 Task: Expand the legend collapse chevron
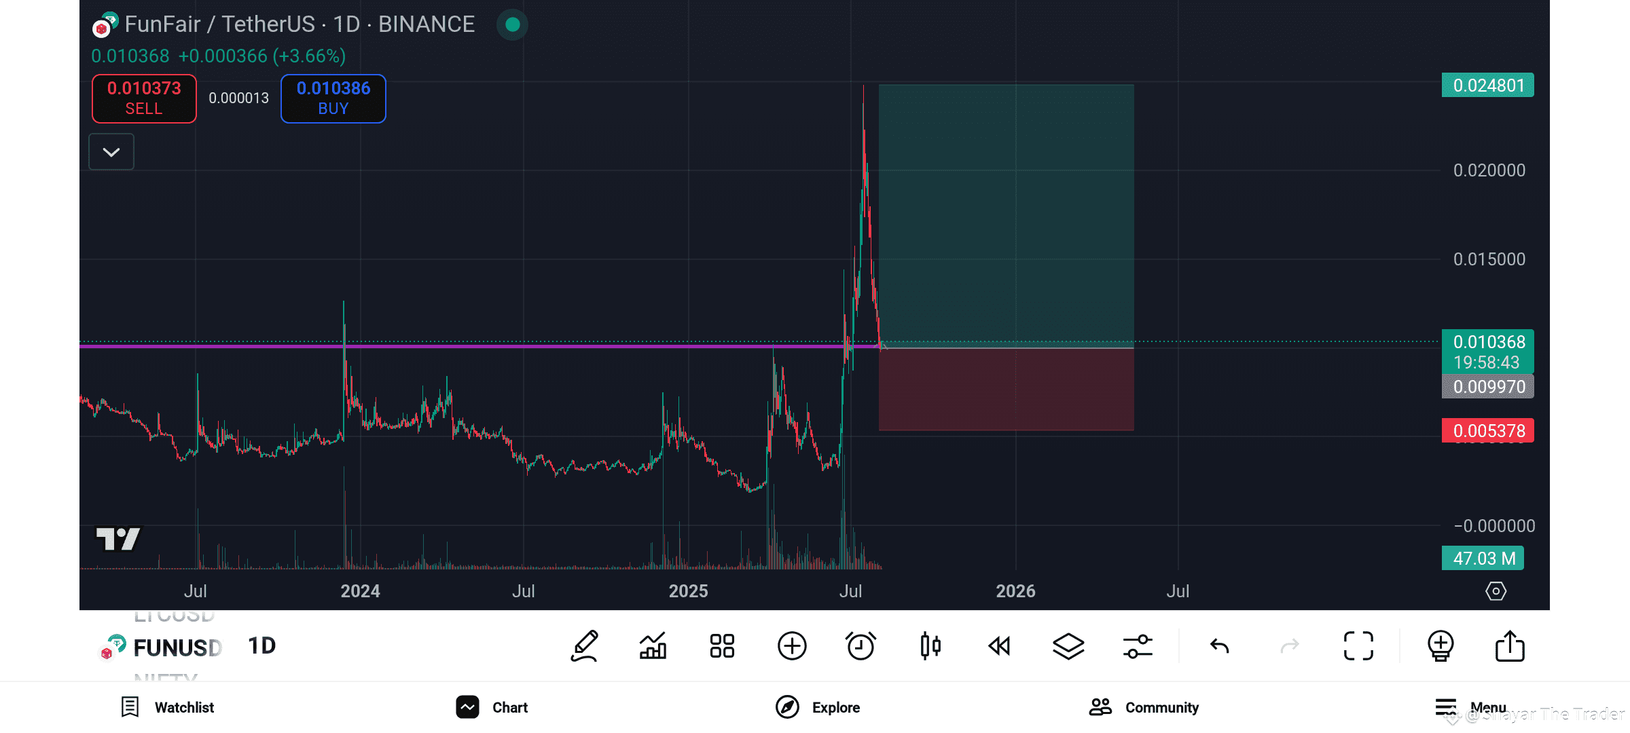[x=111, y=152]
